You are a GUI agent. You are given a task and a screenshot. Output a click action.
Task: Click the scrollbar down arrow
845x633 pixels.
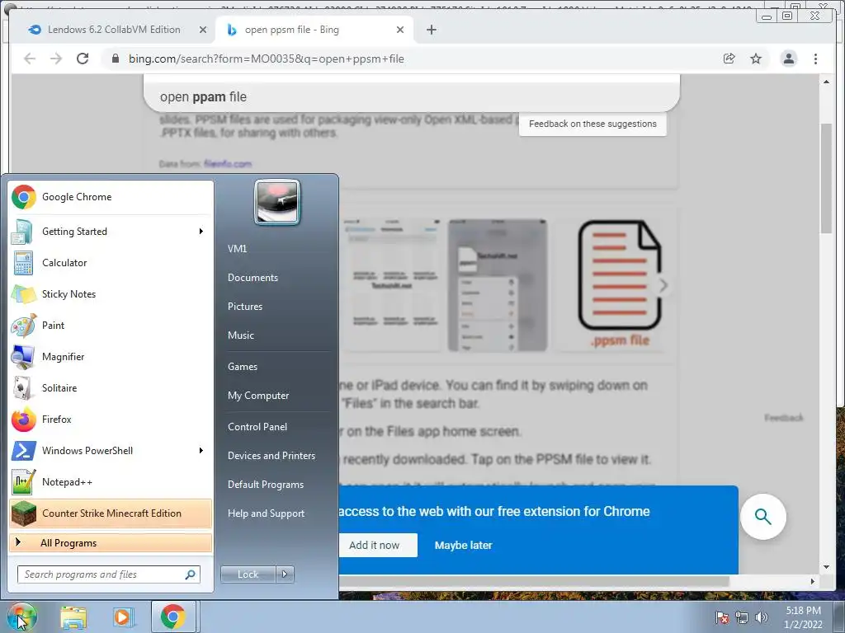[x=826, y=567]
